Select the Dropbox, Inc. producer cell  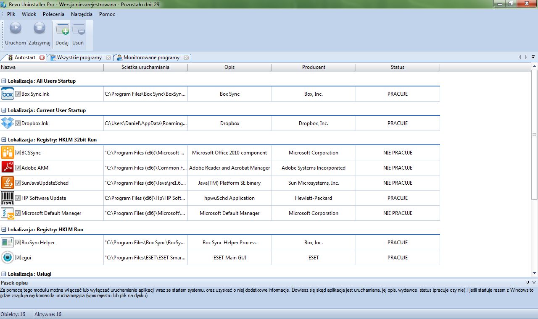click(x=314, y=123)
